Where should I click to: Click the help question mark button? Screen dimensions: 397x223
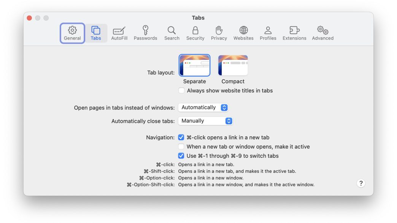(x=361, y=183)
